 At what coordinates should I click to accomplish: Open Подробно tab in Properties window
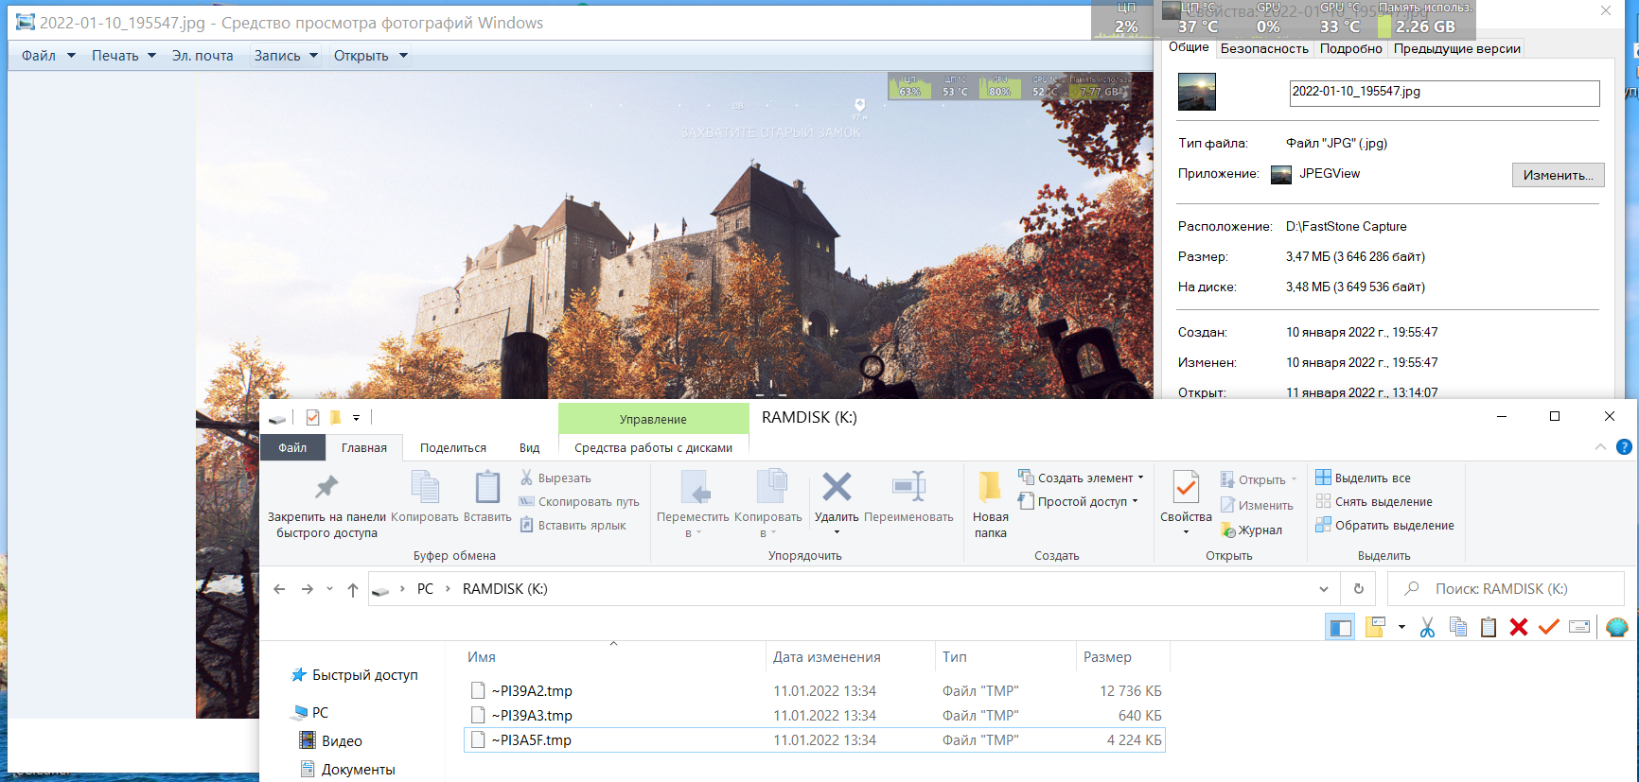[x=1351, y=49]
